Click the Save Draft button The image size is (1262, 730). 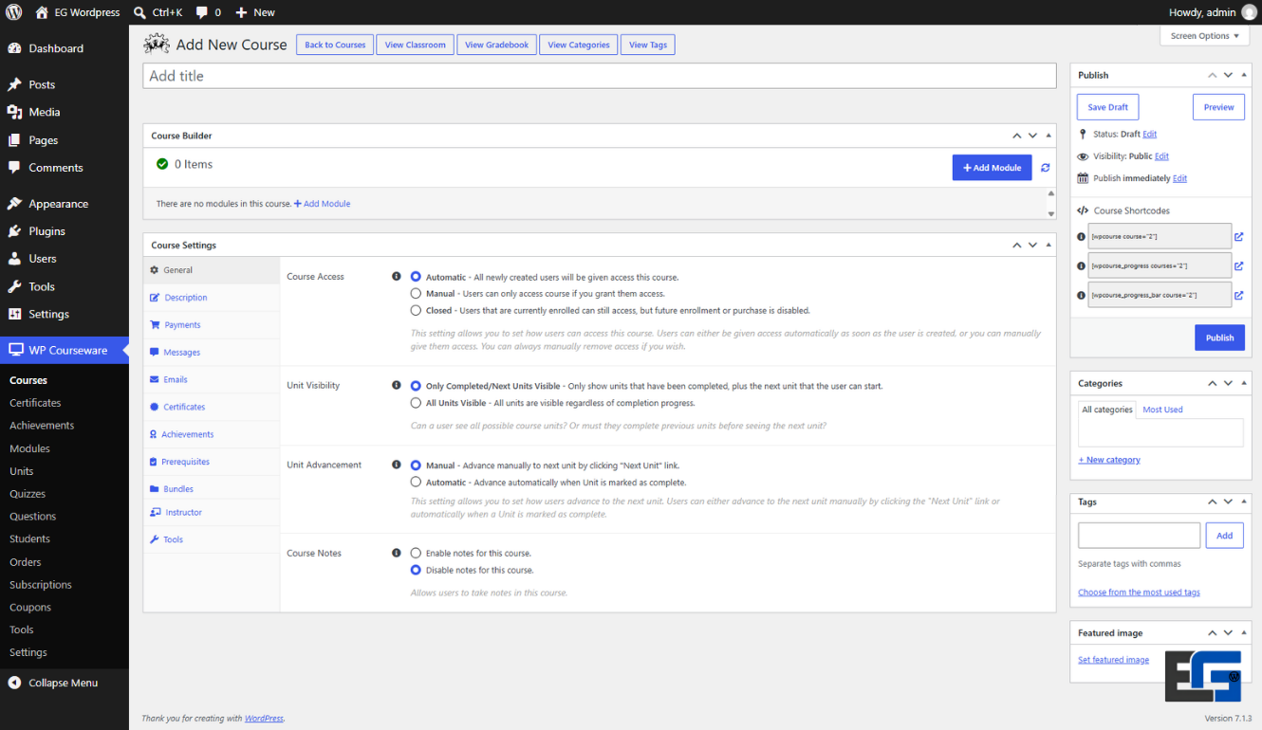click(1108, 107)
